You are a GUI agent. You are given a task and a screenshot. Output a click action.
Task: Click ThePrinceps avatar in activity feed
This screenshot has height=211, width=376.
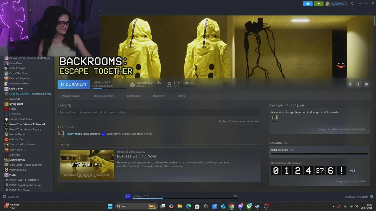click(x=61, y=134)
